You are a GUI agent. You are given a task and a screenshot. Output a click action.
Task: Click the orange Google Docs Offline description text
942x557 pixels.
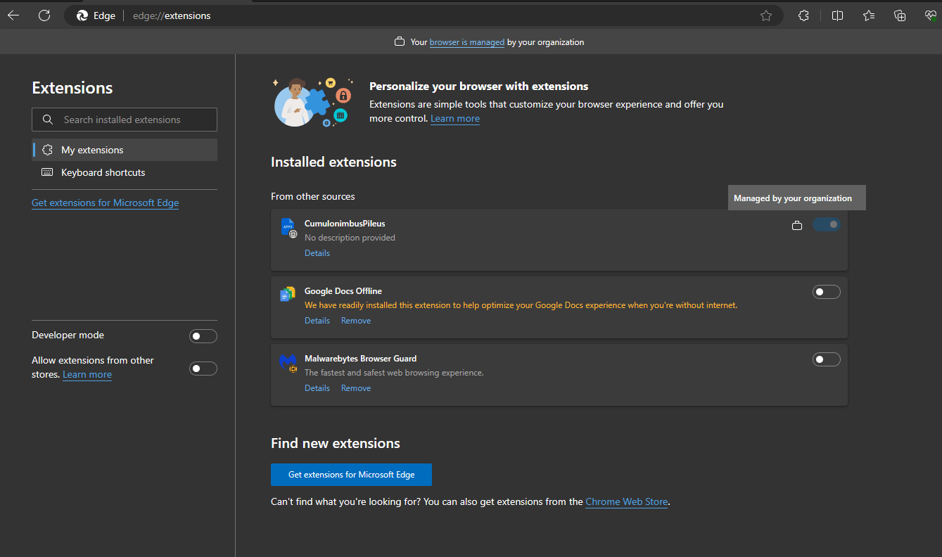point(521,305)
